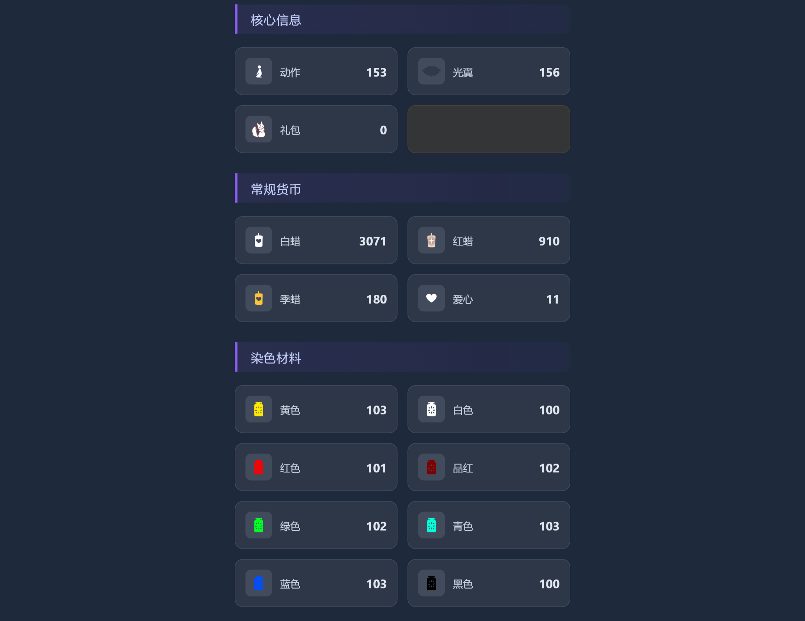Click the 白色 dye card showing 100

(488, 409)
